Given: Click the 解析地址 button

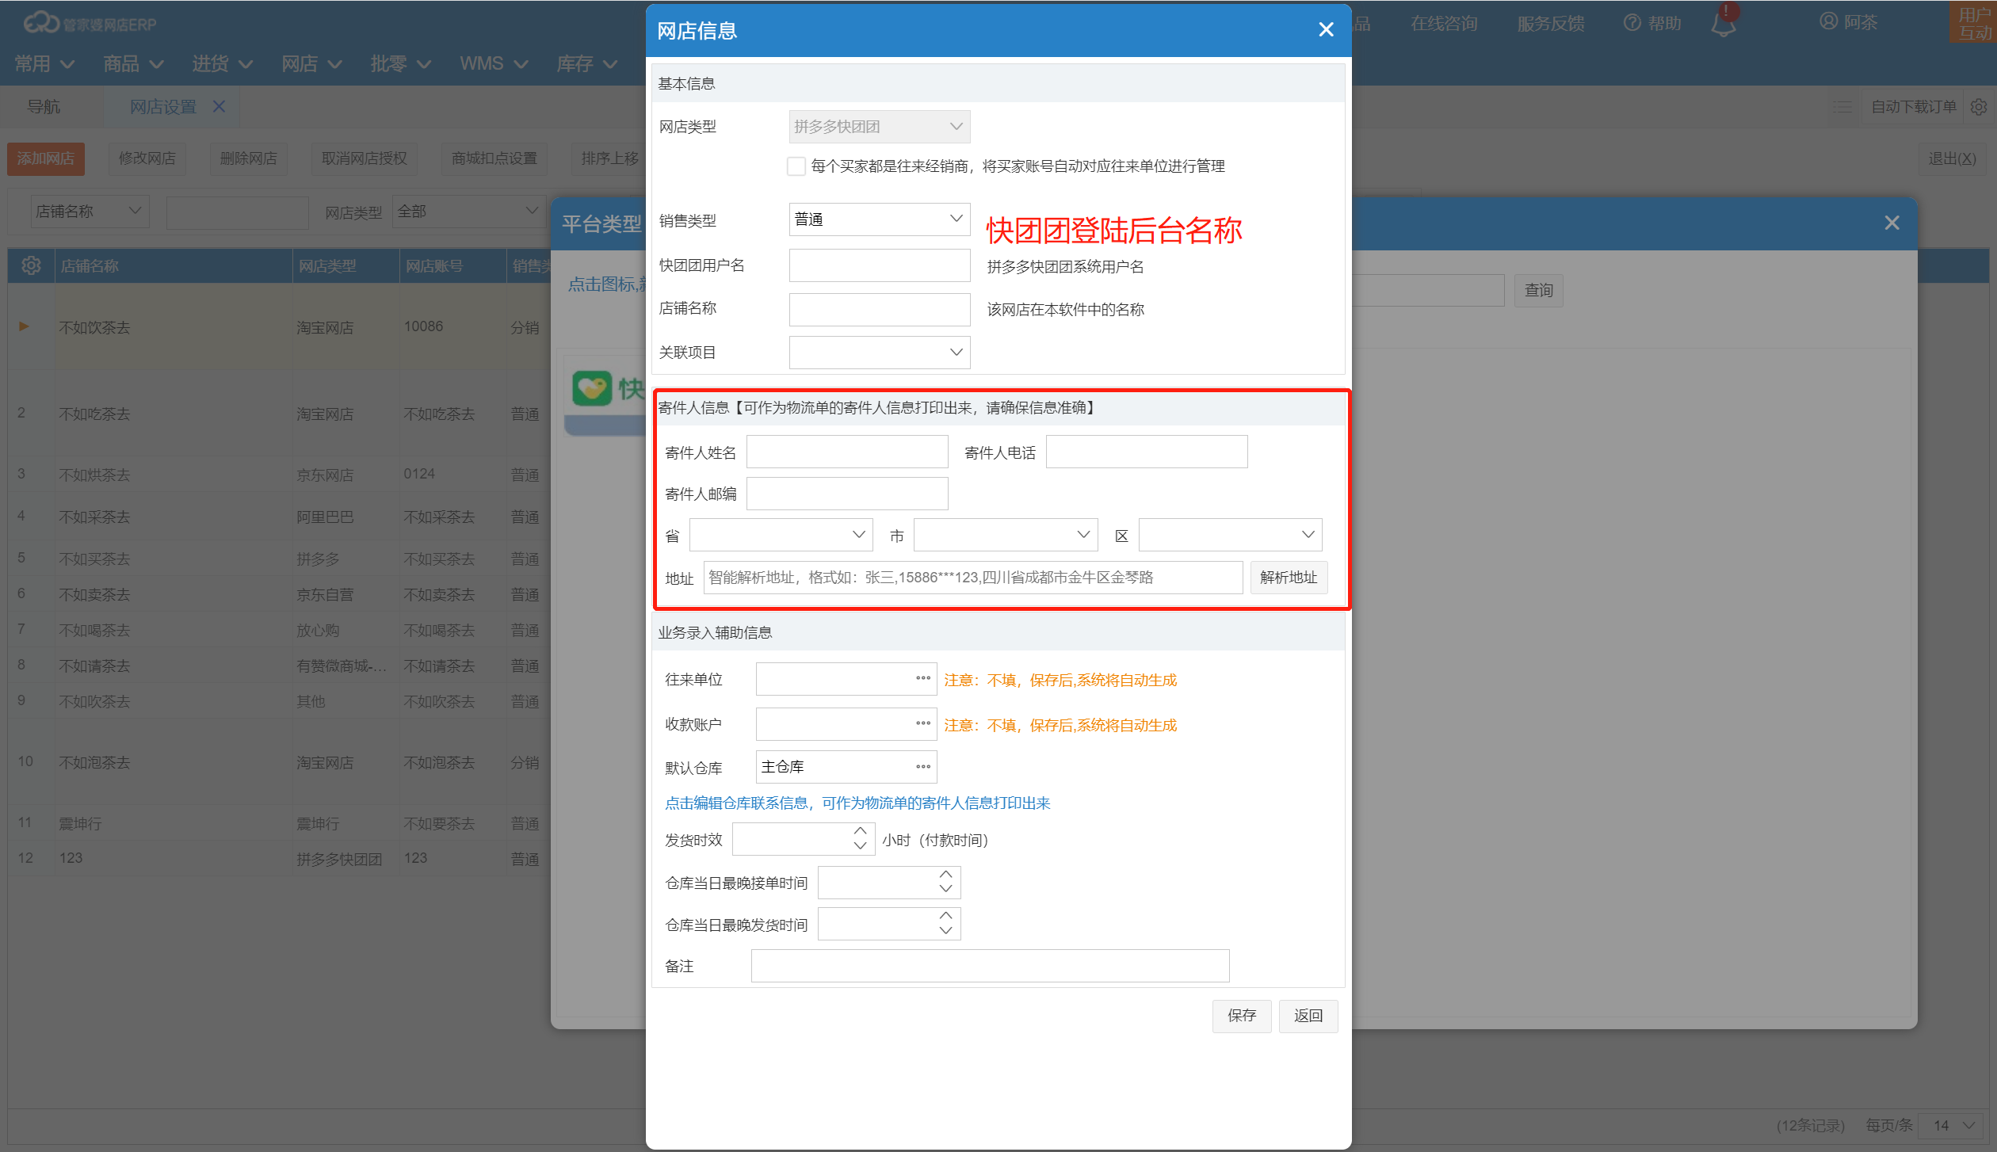Looking at the screenshot, I should 1289,578.
